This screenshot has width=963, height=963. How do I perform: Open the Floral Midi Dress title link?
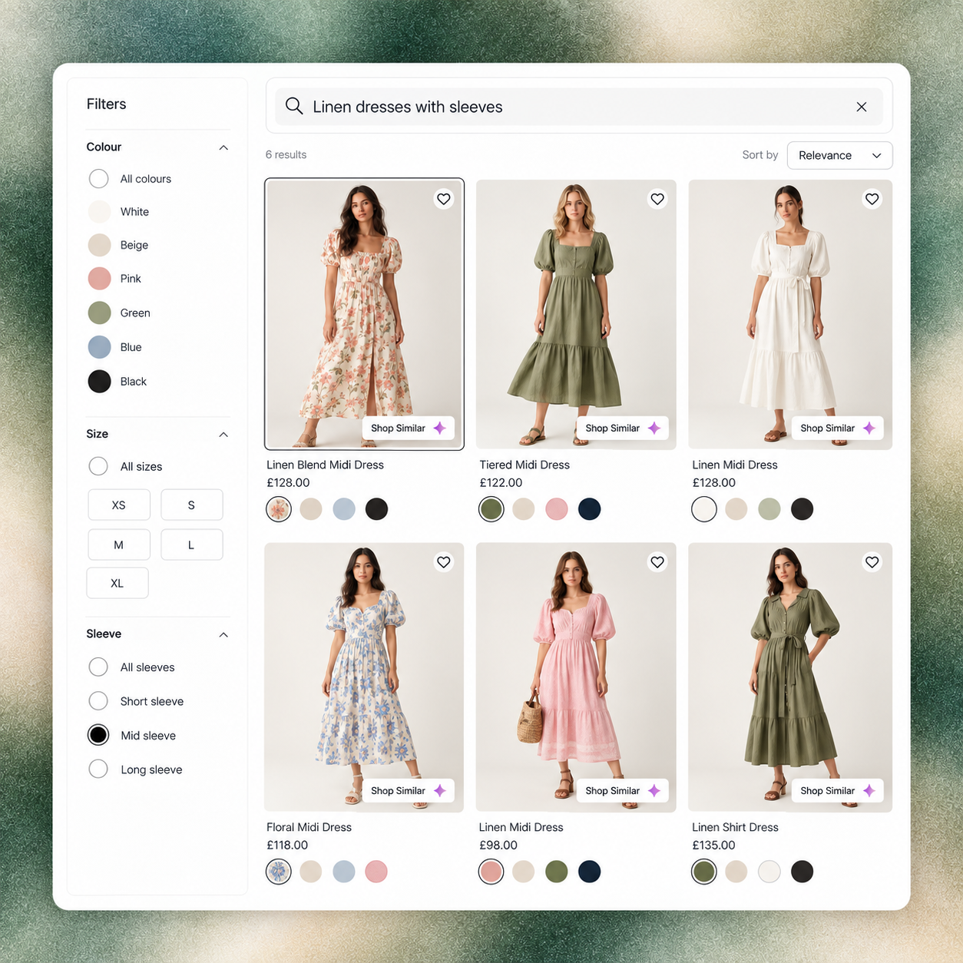[309, 827]
